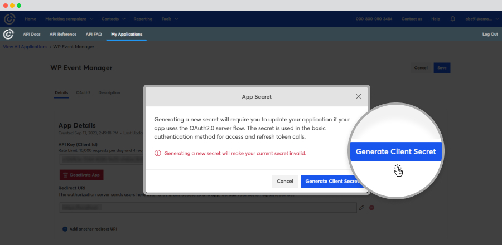The width and height of the screenshot is (502, 245).
Task: Click the plus icon to add redirect URI
Action: pyautogui.click(x=65, y=229)
